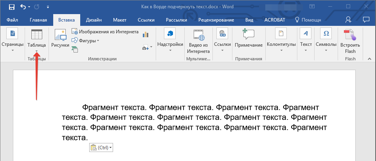Viewport: 376px width, 161px height.
Task: Expand the Фигуры shapes dropdown
Action: (x=85, y=40)
